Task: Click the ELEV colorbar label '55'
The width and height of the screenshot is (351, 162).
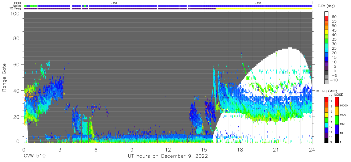Action: 334,21
